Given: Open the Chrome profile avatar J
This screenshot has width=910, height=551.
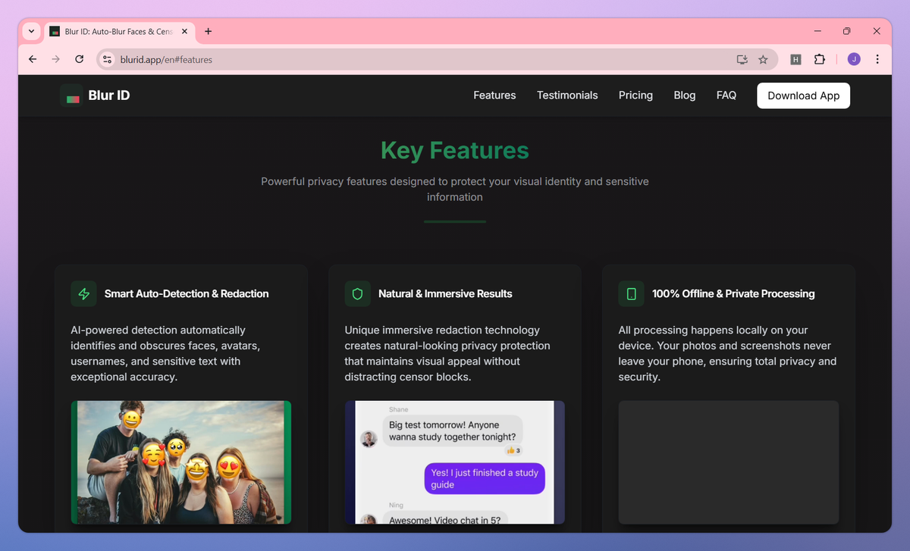Looking at the screenshot, I should coord(854,59).
